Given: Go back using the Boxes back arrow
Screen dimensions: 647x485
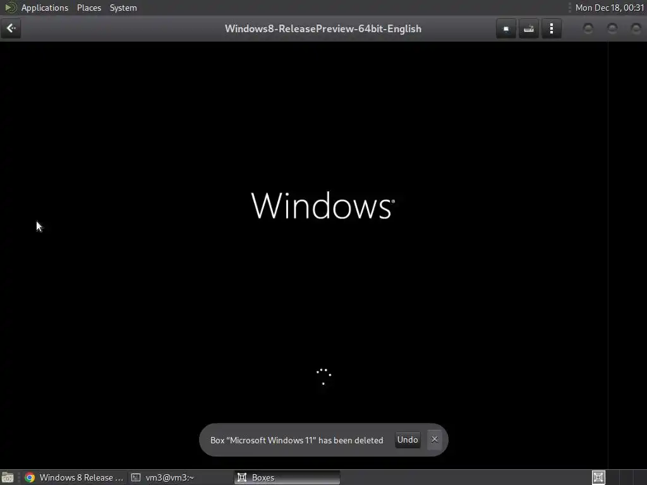Looking at the screenshot, I should click(x=11, y=28).
